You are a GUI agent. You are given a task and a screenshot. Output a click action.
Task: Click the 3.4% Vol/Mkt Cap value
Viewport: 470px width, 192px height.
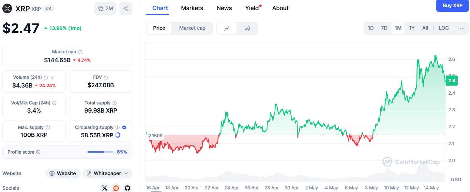click(x=34, y=111)
